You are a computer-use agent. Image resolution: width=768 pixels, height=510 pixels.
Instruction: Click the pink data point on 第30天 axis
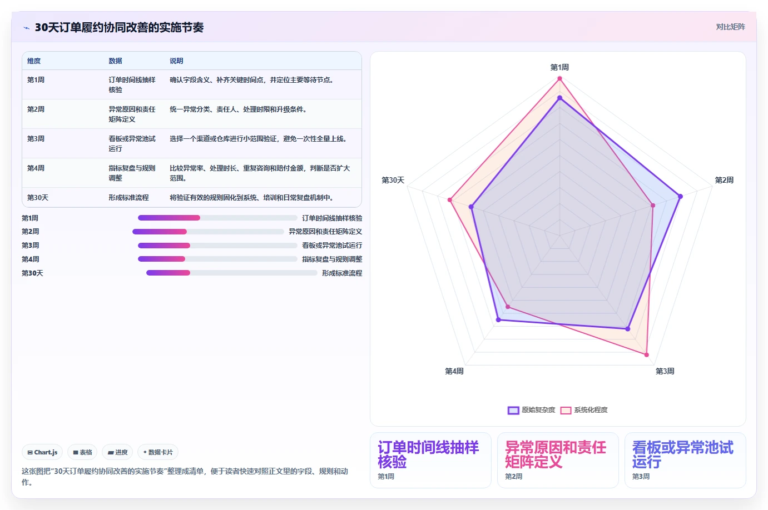[x=450, y=200]
